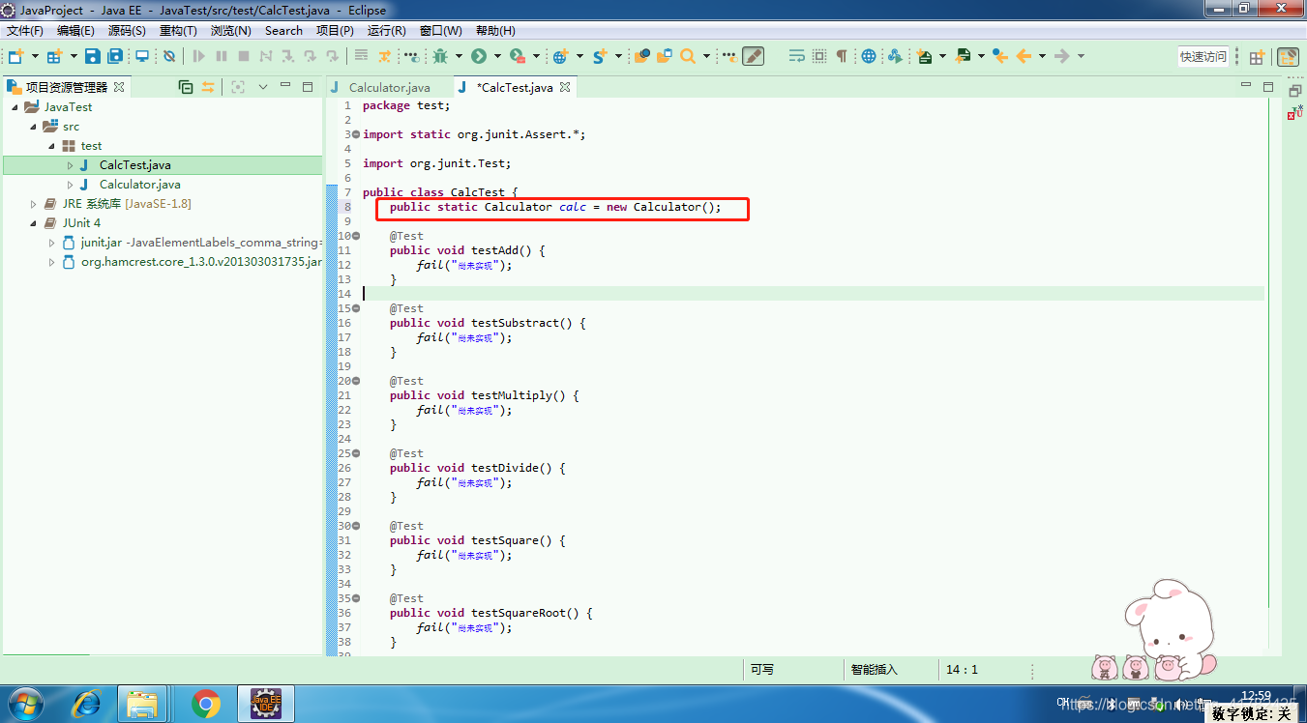Expand the JRE system library node
Viewport: 1307px width, 723px height.
pos(33,204)
